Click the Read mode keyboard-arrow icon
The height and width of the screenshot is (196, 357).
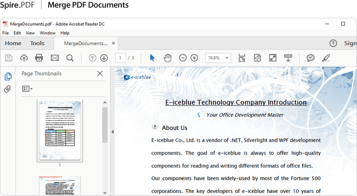(x=288, y=58)
